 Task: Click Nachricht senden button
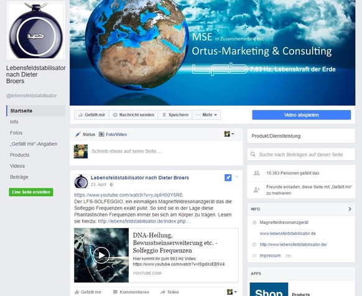pos(134,115)
